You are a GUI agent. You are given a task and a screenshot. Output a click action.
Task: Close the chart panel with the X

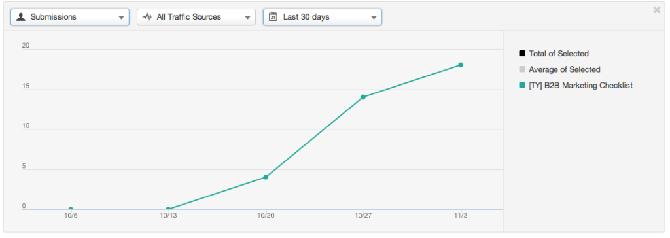(657, 10)
